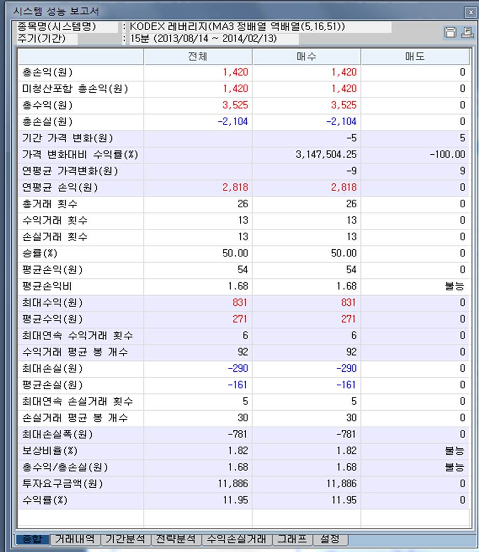
Task: Click the 주기 field showing 15분 period
Action: (211, 39)
